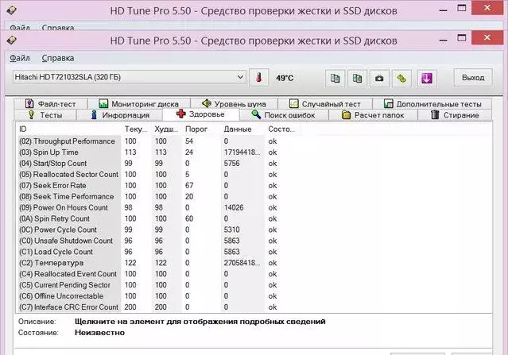
Task: Switch to the Поиск ошибок tab
Action: click(284, 115)
